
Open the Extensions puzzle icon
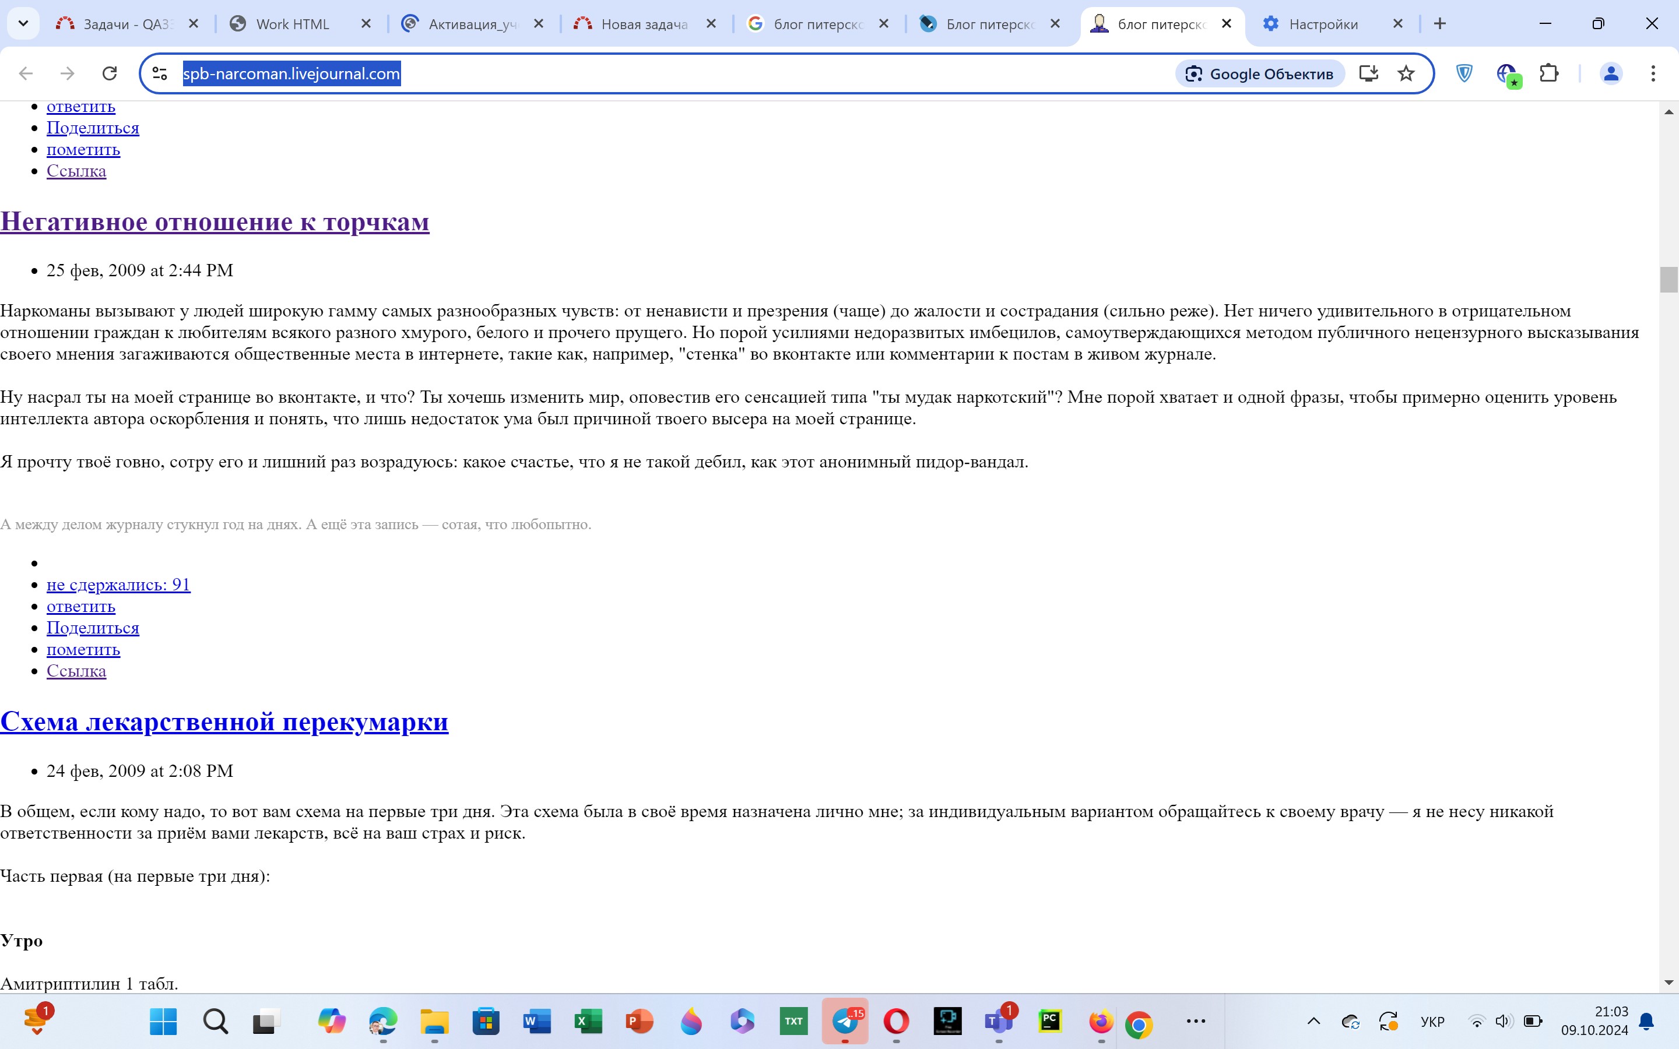1548,73
